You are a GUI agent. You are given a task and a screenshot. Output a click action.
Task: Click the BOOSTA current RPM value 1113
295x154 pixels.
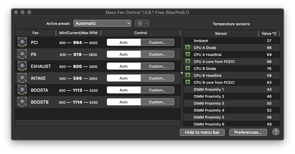(x=78, y=90)
